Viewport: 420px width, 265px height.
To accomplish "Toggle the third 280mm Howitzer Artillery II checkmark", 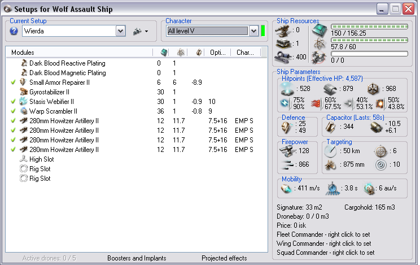I will click(13, 140).
